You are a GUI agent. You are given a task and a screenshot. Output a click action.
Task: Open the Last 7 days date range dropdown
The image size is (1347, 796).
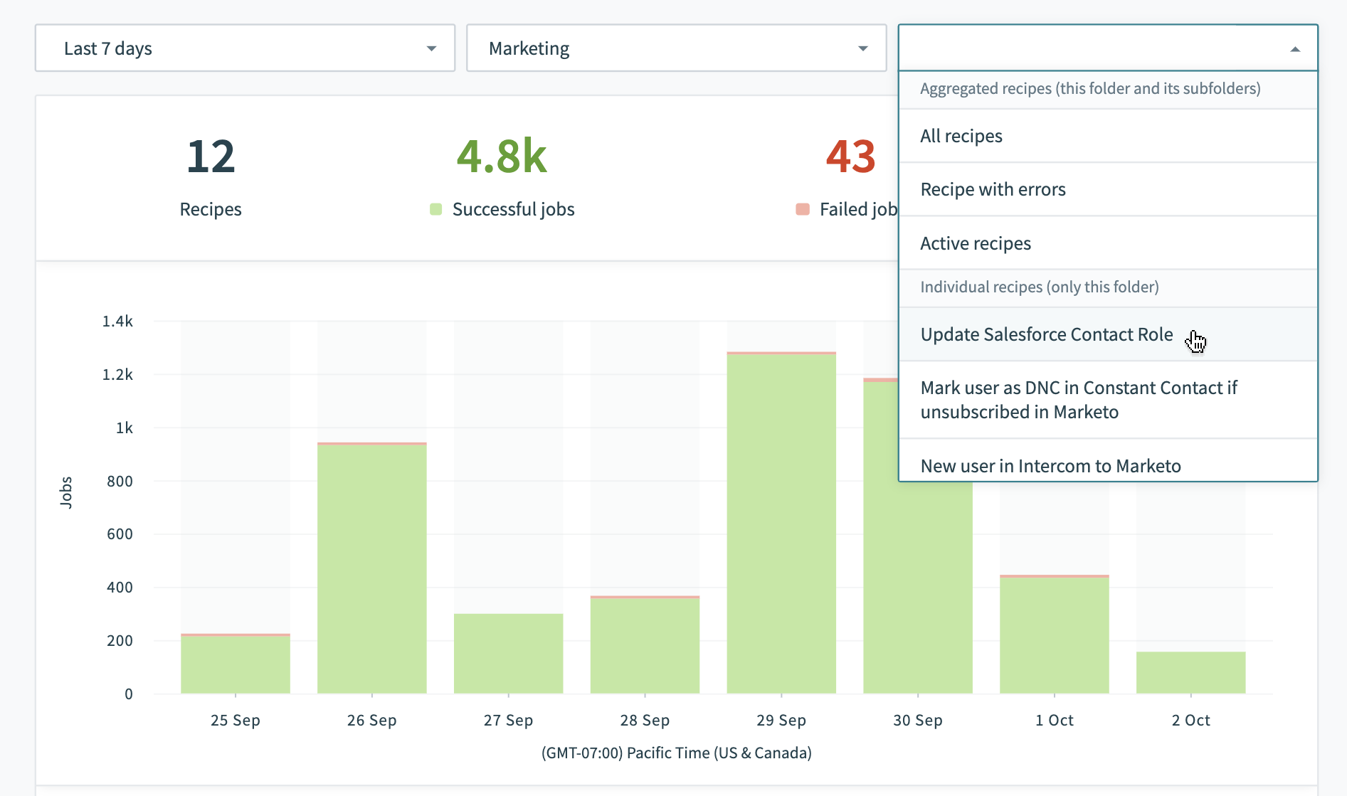245,48
